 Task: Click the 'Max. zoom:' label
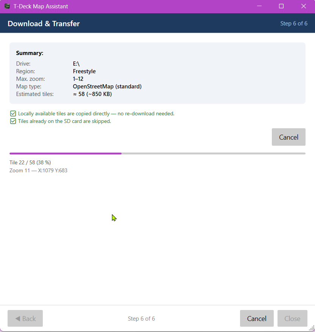click(x=30, y=79)
